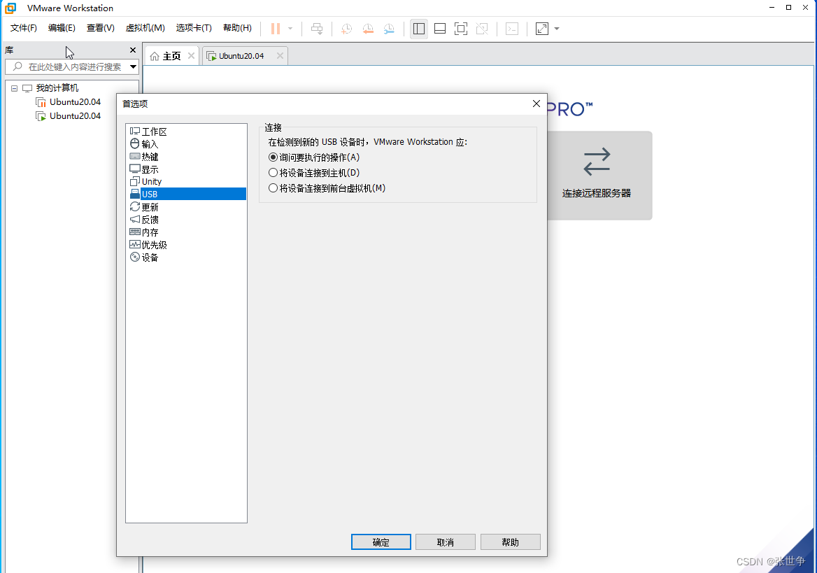Open the dropdown arrow beside the stretch display icon
817x573 pixels.
click(557, 29)
